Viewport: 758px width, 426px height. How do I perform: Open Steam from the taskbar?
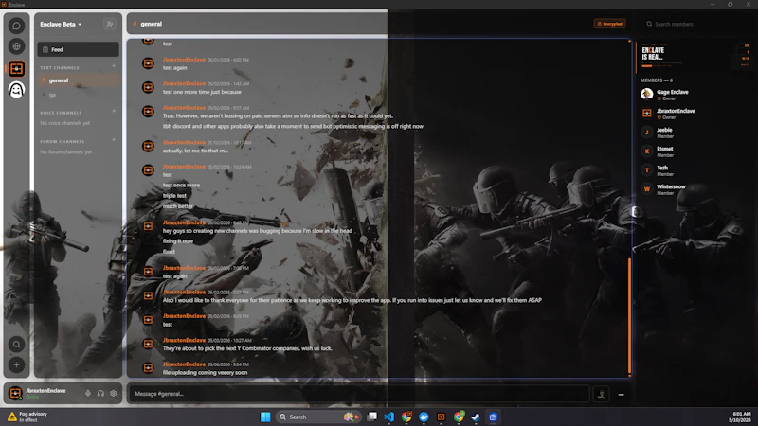point(476,417)
